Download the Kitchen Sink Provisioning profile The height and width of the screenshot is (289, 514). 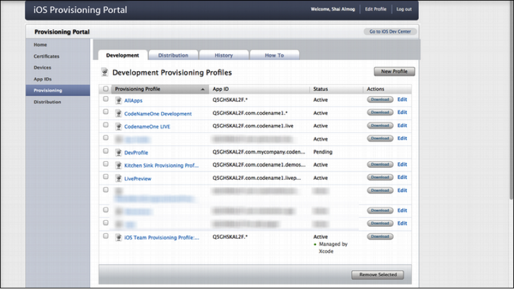380,165
